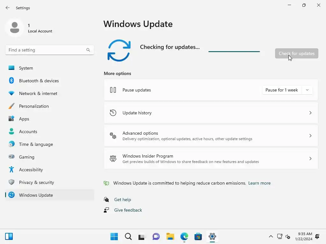
Task: Click the Settings gear taskbar icon
Action: pyautogui.click(x=212, y=236)
